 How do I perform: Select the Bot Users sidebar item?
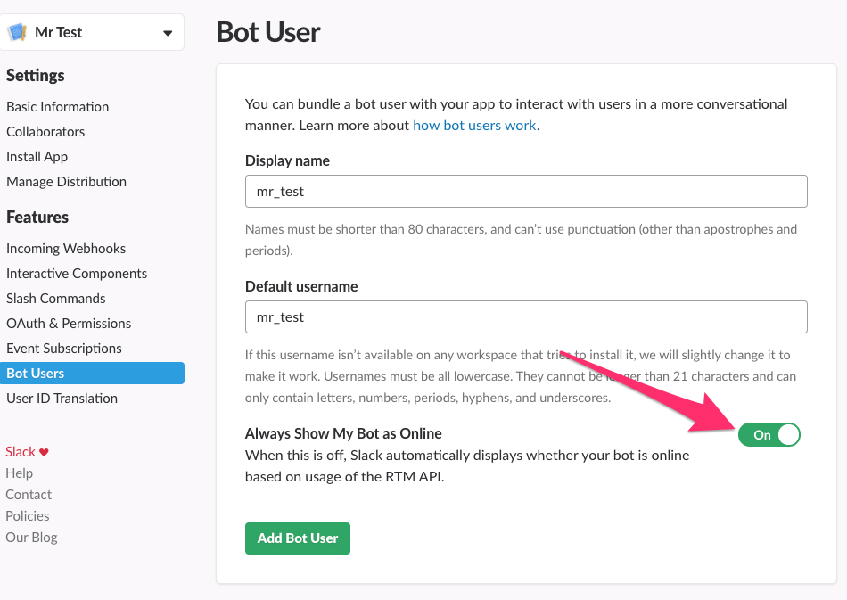(36, 374)
